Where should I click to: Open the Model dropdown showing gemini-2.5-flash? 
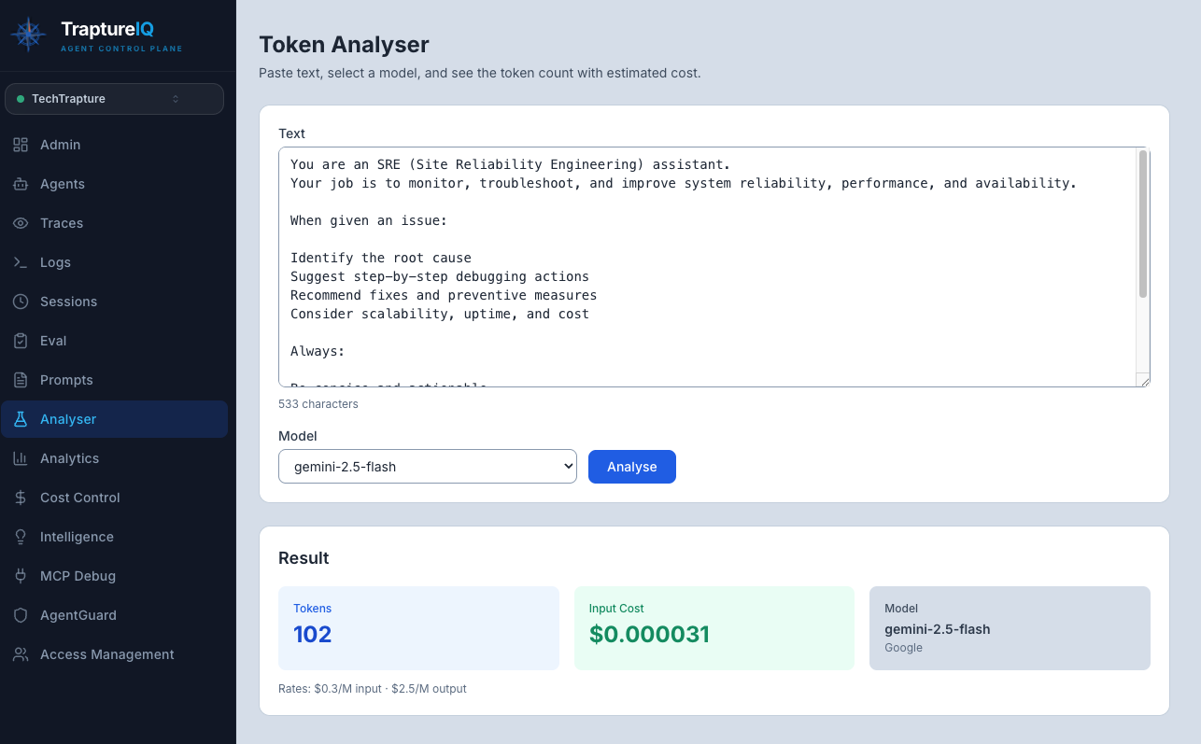[x=427, y=466]
